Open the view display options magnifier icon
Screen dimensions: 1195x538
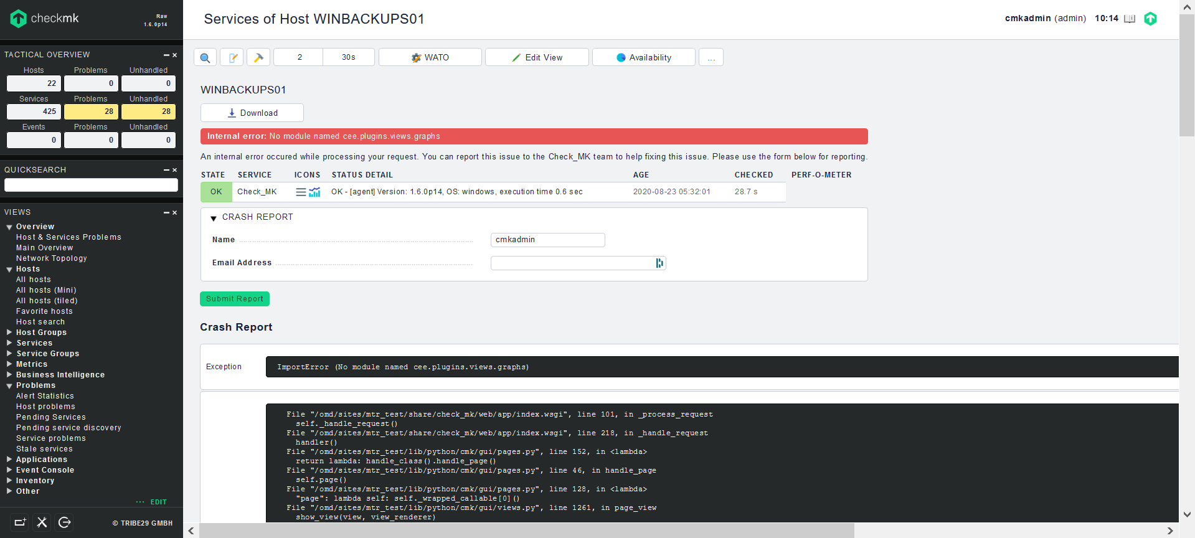205,57
